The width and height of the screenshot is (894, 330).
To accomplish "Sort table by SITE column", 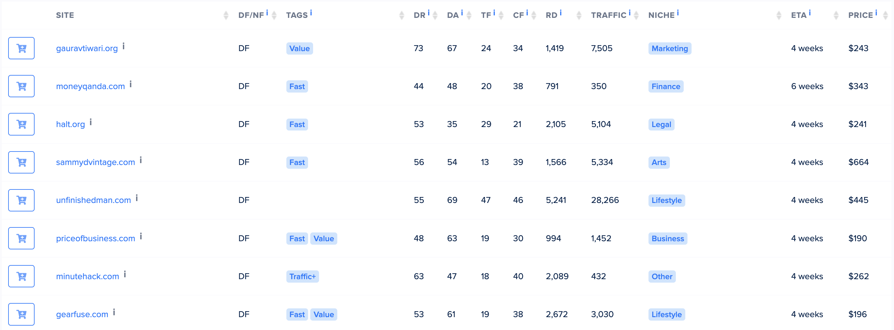I will (226, 15).
